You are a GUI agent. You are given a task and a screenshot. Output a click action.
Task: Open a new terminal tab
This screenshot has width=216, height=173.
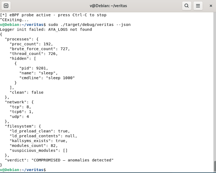pyautogui.click(x=6, y=6)
